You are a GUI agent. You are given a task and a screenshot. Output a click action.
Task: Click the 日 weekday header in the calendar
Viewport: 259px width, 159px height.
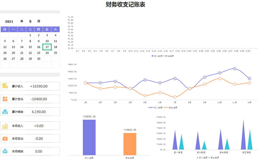click(5, 29)
